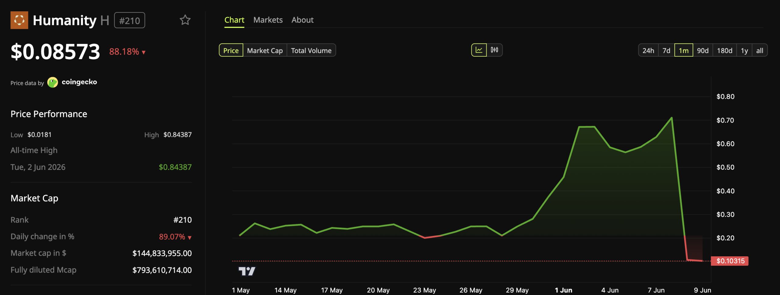Click the #210 rank badge by title

click(129, 20)
